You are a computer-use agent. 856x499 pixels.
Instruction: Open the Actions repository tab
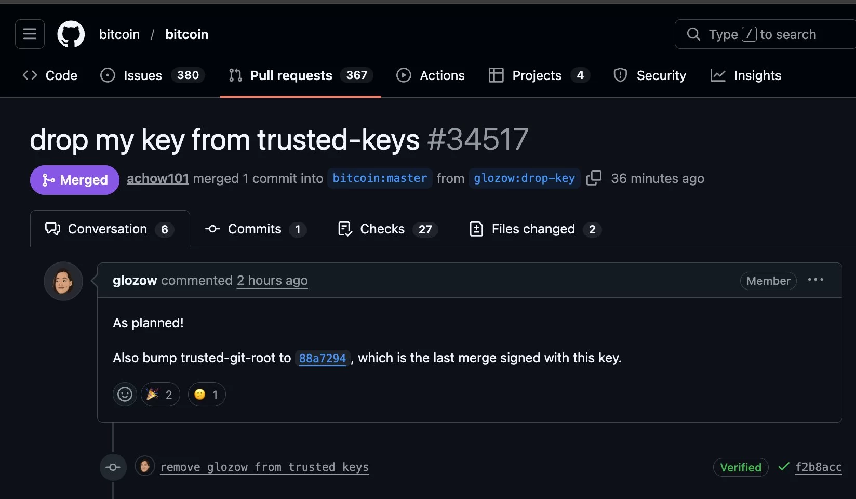(x=431, y=75)
